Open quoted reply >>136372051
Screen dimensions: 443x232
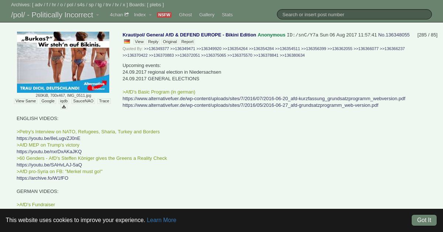pos(188,55)
